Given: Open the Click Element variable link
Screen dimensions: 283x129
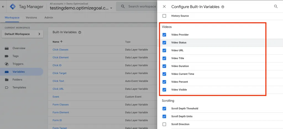Looking at the screenshot, I should (61, 57).
